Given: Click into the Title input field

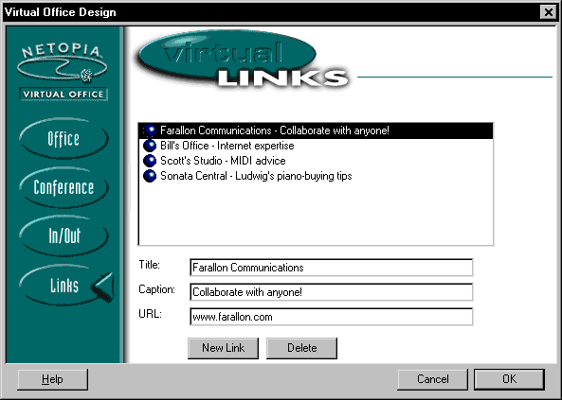Looking at the screenshot, I should tap(331, 268).
